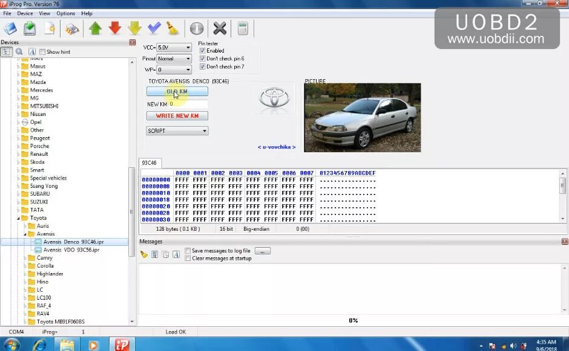The image size is (569, 351).
Task: Click the 0% progress bar
Action: pyautogui.click(x=353, y=321)
